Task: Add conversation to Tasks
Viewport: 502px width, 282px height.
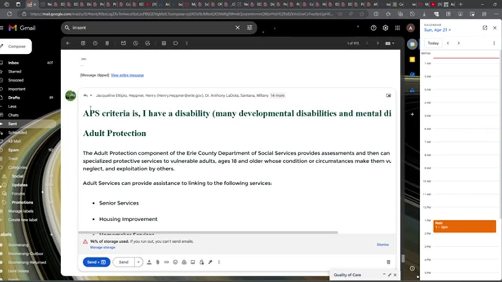Action: click(x=147, y=43)
